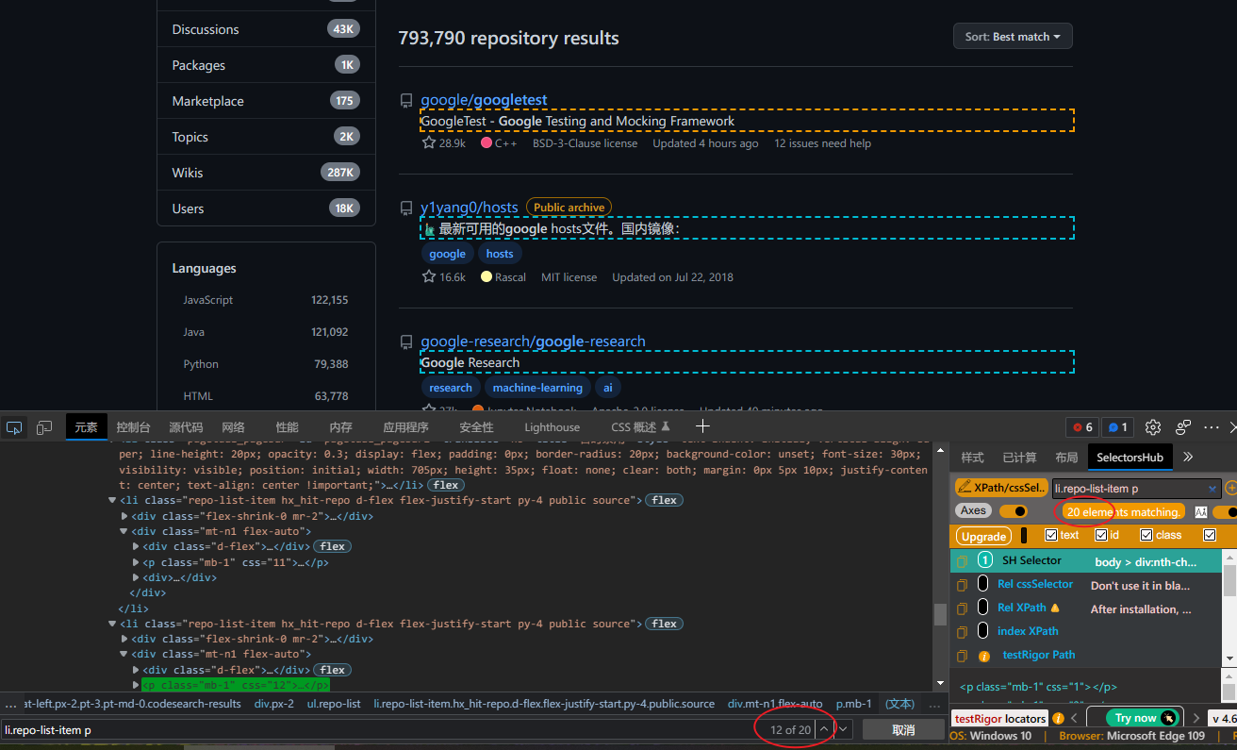The width and height of the screenshot is (1237, 750).
Task: Expand the collapsed div…/div node
Action: 137,577
